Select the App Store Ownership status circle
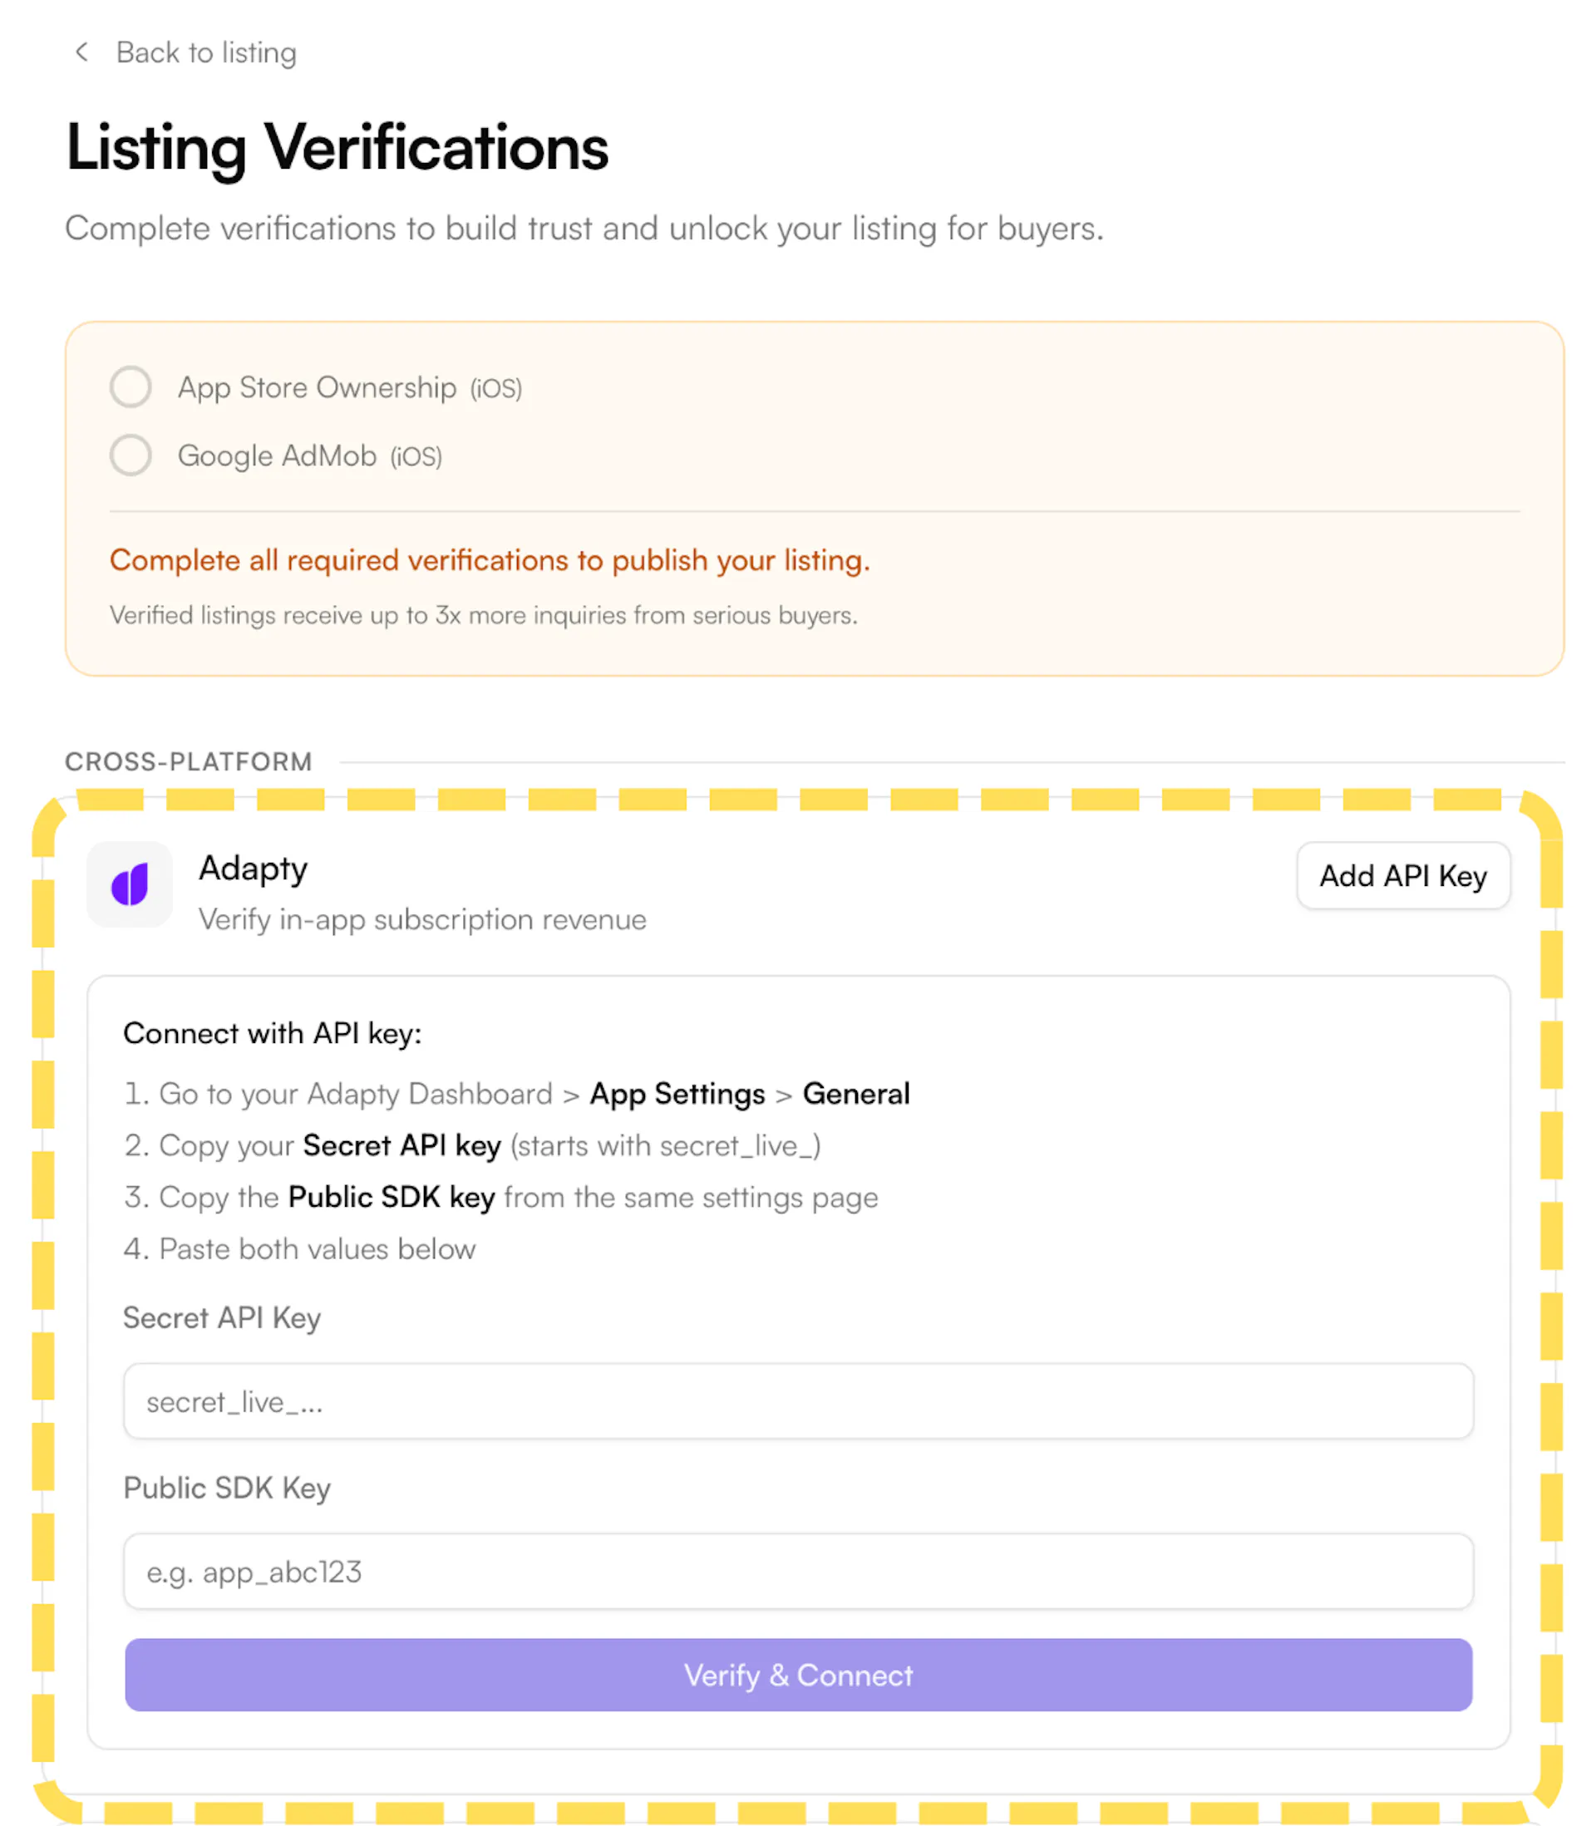Screen dimensions: 1596x1826 coord(131,387)
